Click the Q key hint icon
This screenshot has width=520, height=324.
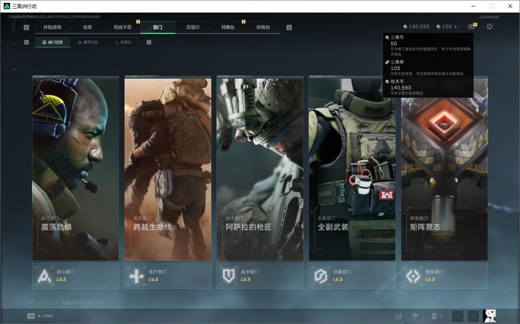pyautogui.click(x=26, y=28)
